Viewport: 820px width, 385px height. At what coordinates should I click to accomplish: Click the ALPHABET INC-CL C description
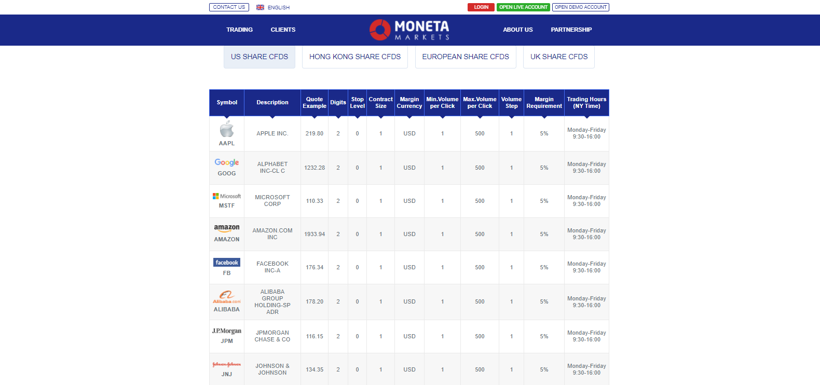[272, 167]
